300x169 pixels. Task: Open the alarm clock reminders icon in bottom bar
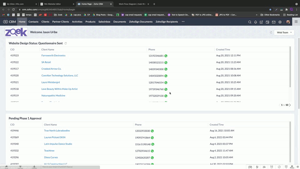click(272, 167)
